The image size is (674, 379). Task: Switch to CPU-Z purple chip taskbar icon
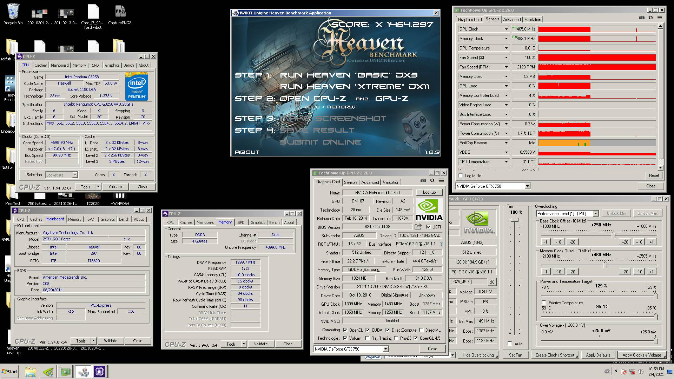100,372
